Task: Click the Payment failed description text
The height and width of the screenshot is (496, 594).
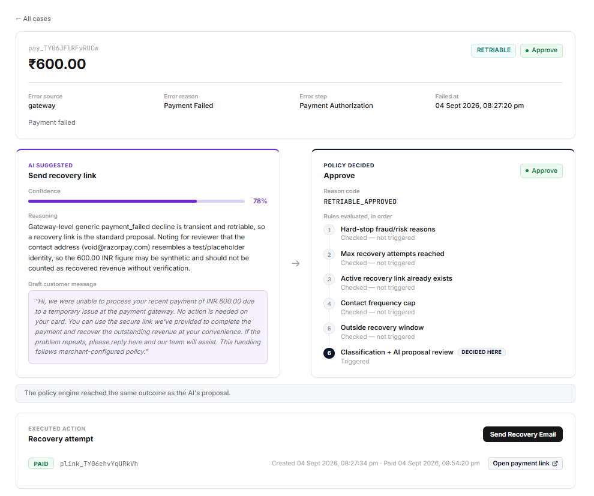Action: click(x=52, y=122)
